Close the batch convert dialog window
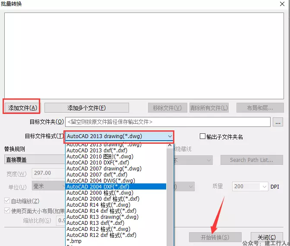The image size is (290, 246). (x=282, y=4)
